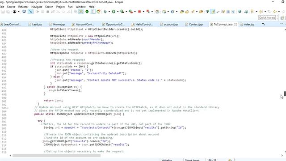Viewport: 286px width, 161px height.
Task: Toggle the highlighted page icon before colorful icon
Action: pyautogui.click(x=93, y=12)
